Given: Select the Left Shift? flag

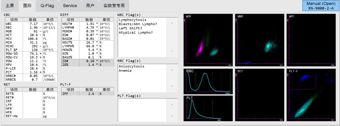Looking at the screenshot, I should point(130,28).
